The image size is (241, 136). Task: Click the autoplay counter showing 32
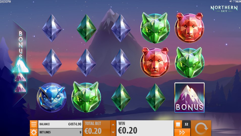186,124
